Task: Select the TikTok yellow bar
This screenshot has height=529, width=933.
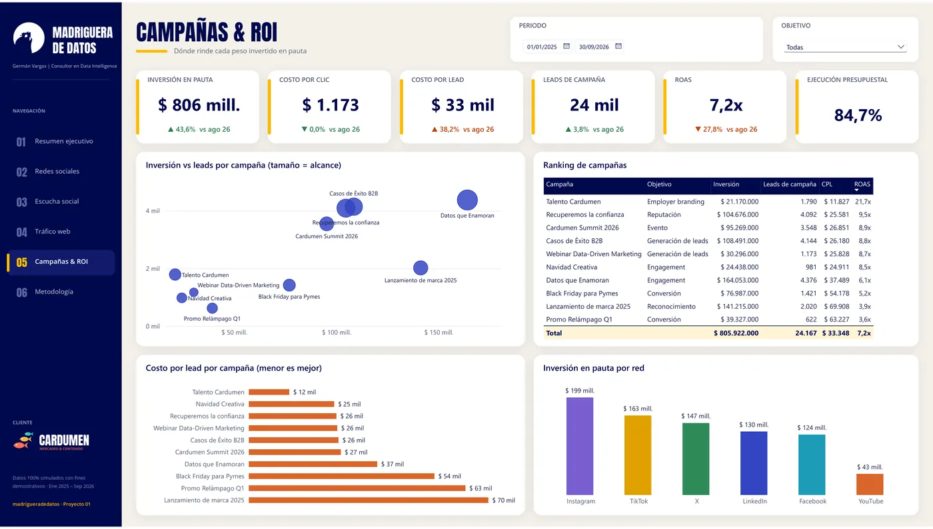Action: (638, 455)
